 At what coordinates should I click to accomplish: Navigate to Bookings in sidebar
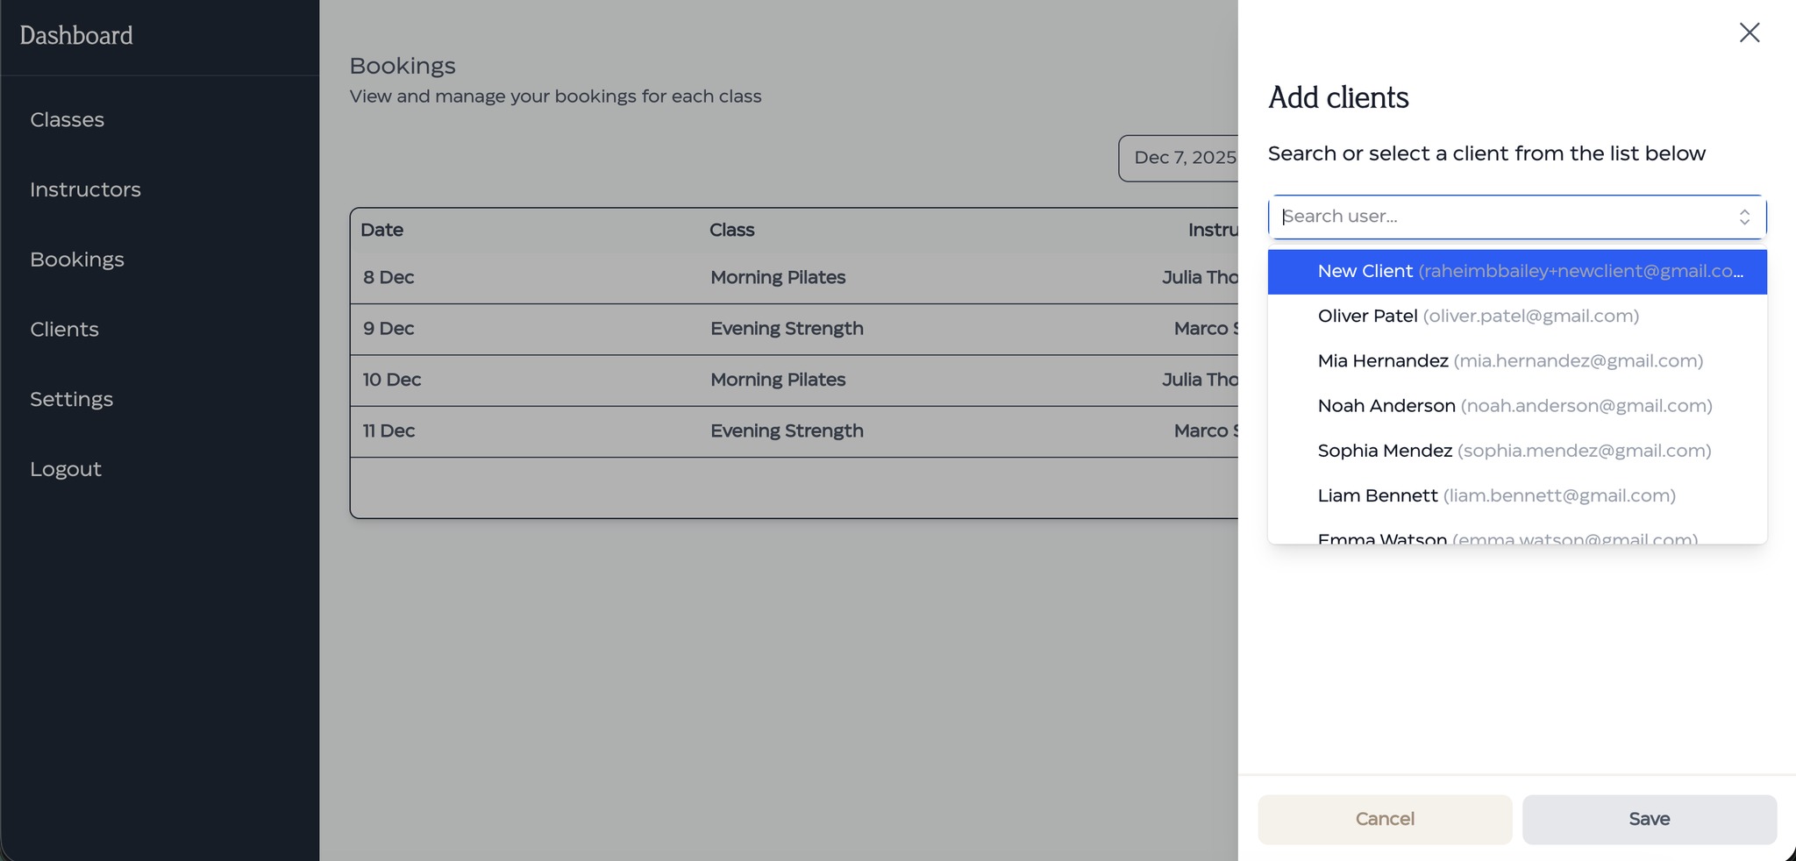tap(77, 260)
